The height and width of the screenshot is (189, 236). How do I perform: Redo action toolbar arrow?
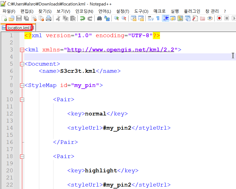coord(90,18)
